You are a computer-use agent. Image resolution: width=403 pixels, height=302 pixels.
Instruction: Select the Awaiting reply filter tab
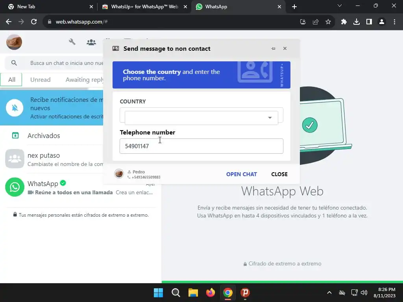click(84, 79)
